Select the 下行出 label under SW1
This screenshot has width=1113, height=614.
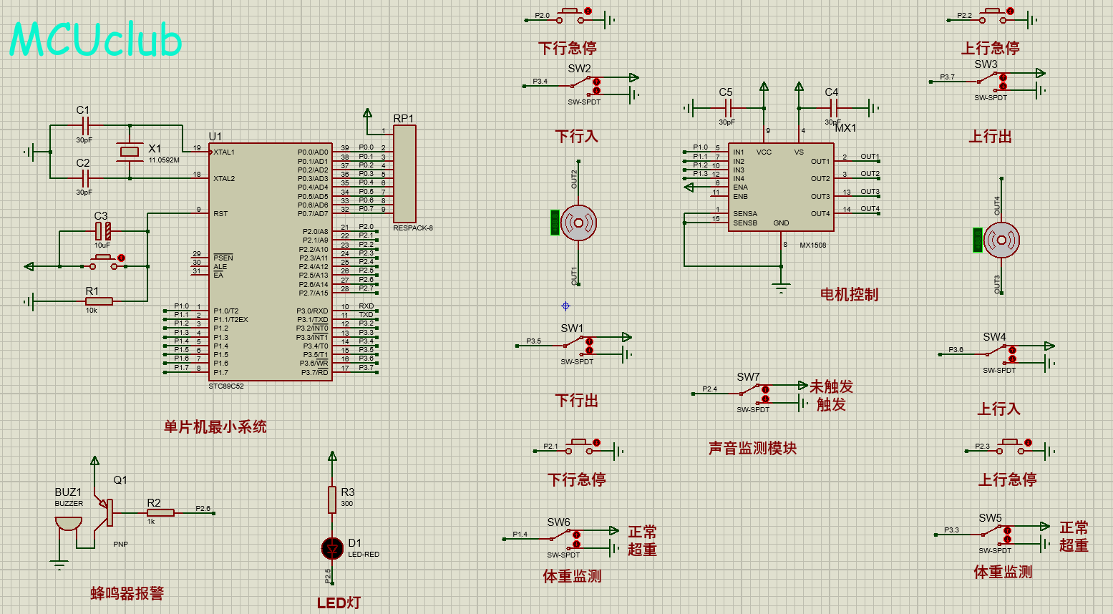(x=576, y=401)
